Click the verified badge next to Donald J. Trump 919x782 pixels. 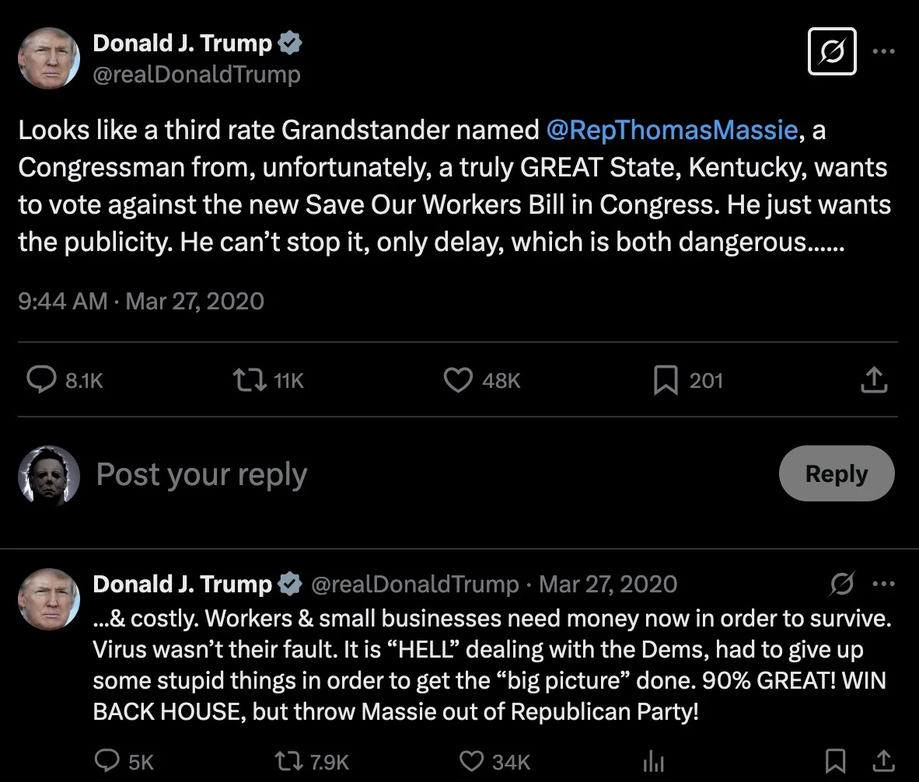point(289,43)
